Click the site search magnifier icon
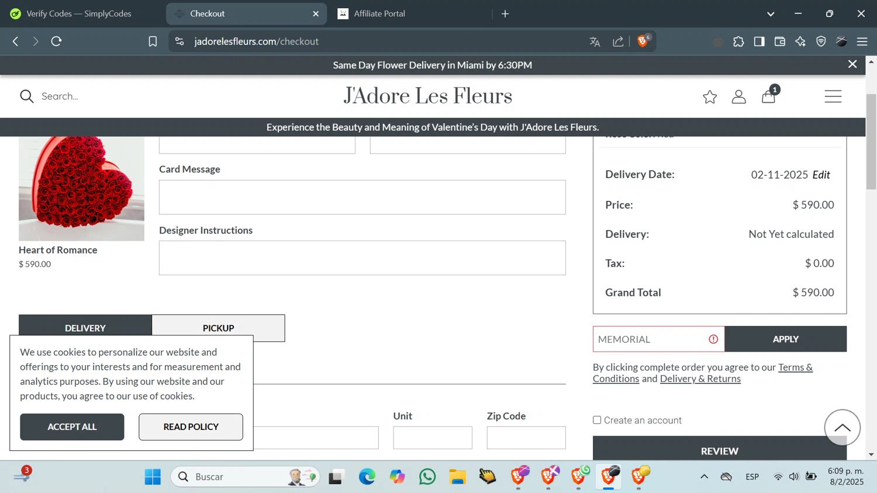 point(27,96)
